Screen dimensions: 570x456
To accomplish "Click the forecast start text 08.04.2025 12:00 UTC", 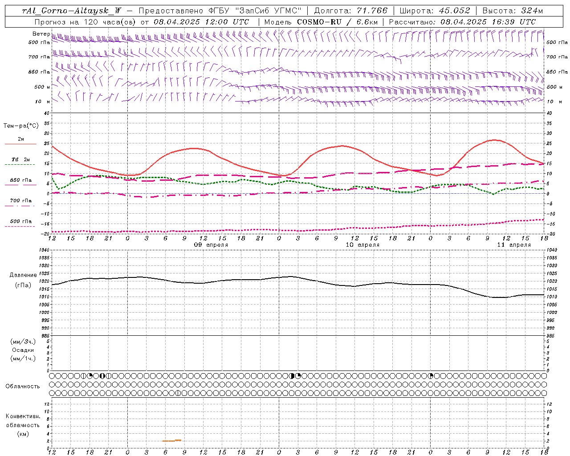I will (x=201, y=22).
